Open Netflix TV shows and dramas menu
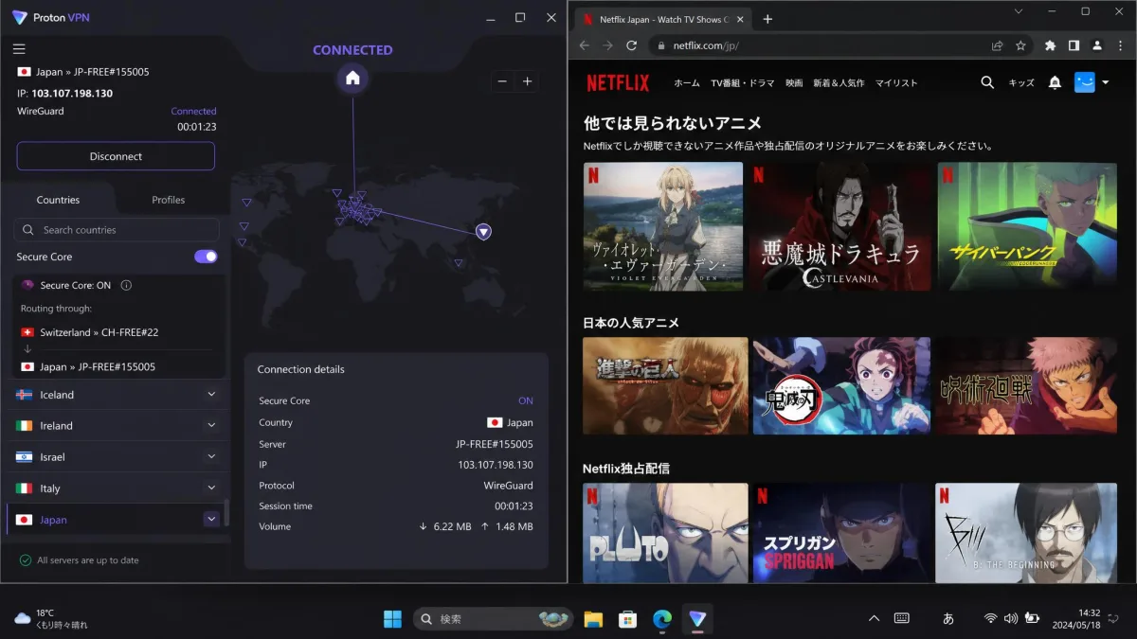 [743, 83]
